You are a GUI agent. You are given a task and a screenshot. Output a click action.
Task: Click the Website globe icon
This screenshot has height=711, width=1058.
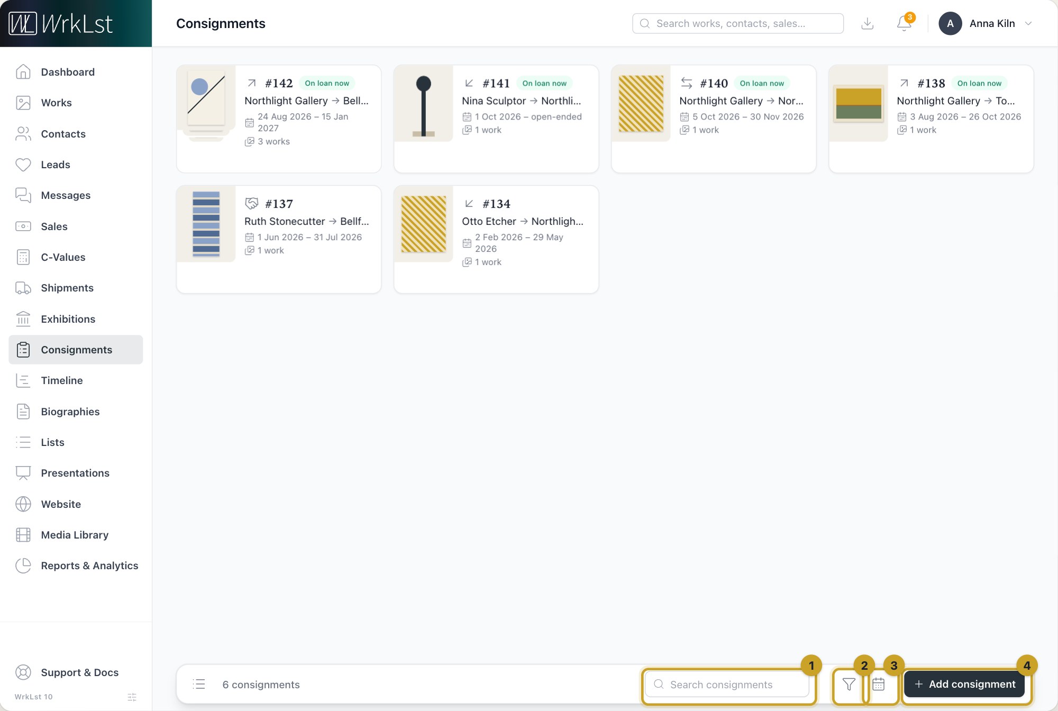click(23, 504)
